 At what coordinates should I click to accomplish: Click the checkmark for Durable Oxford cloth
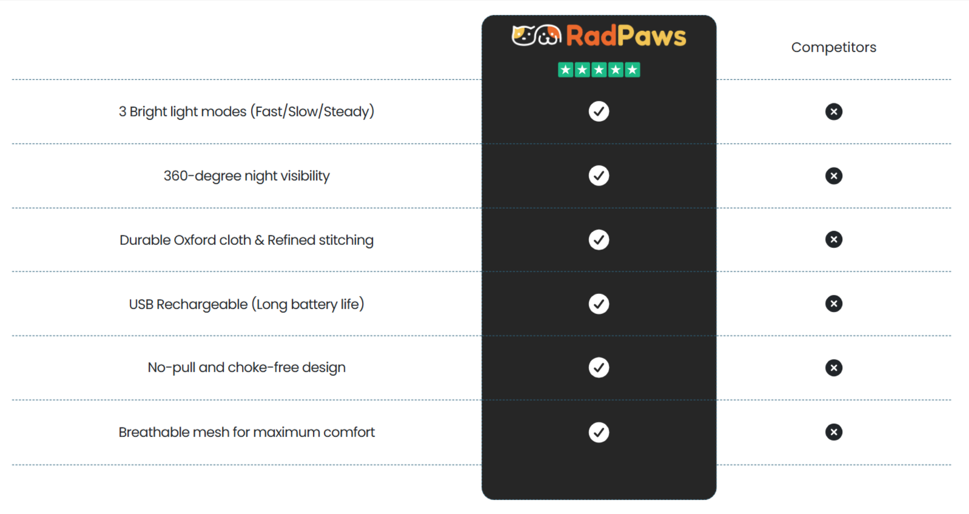point(598,240)
